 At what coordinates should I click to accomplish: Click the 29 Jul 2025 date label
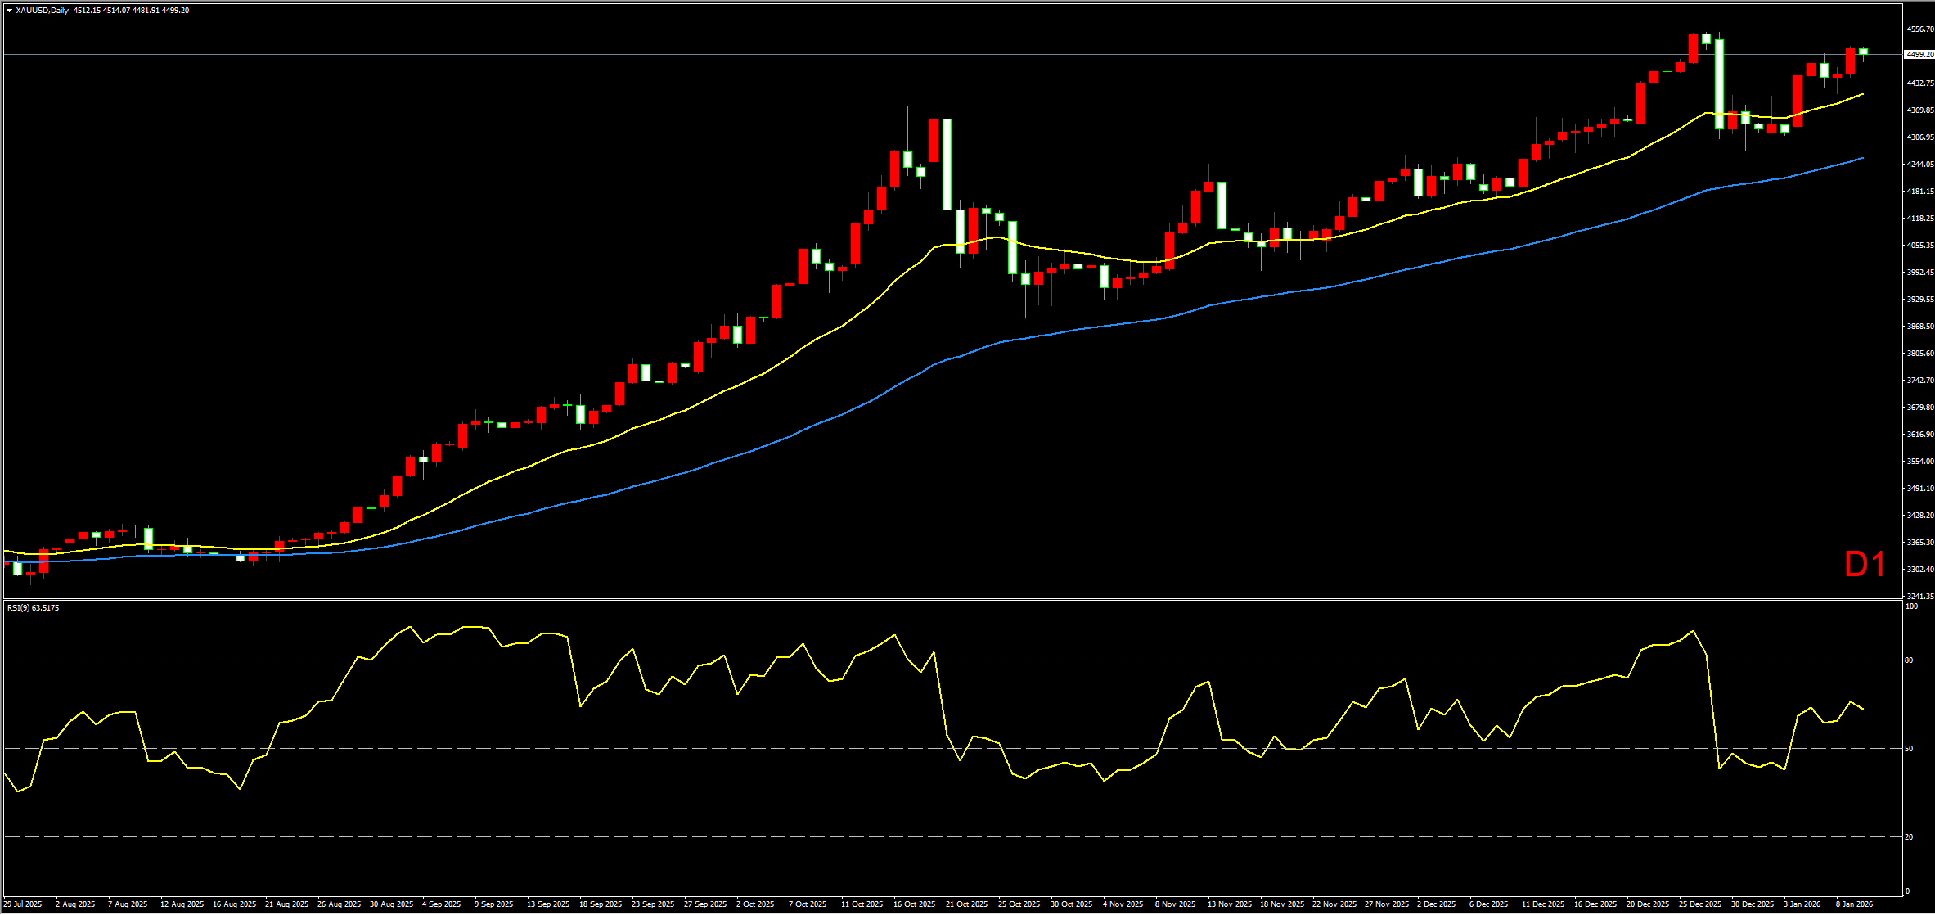(23, 904)
